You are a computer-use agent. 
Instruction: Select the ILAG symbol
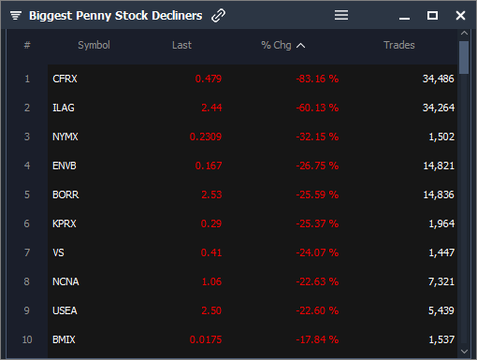pos(64,108)
